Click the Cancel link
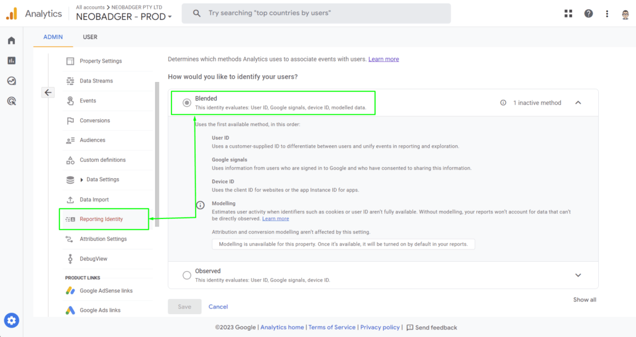Image resolution: width=636 pixels, height=337 pixels. (x=218, y=307)
